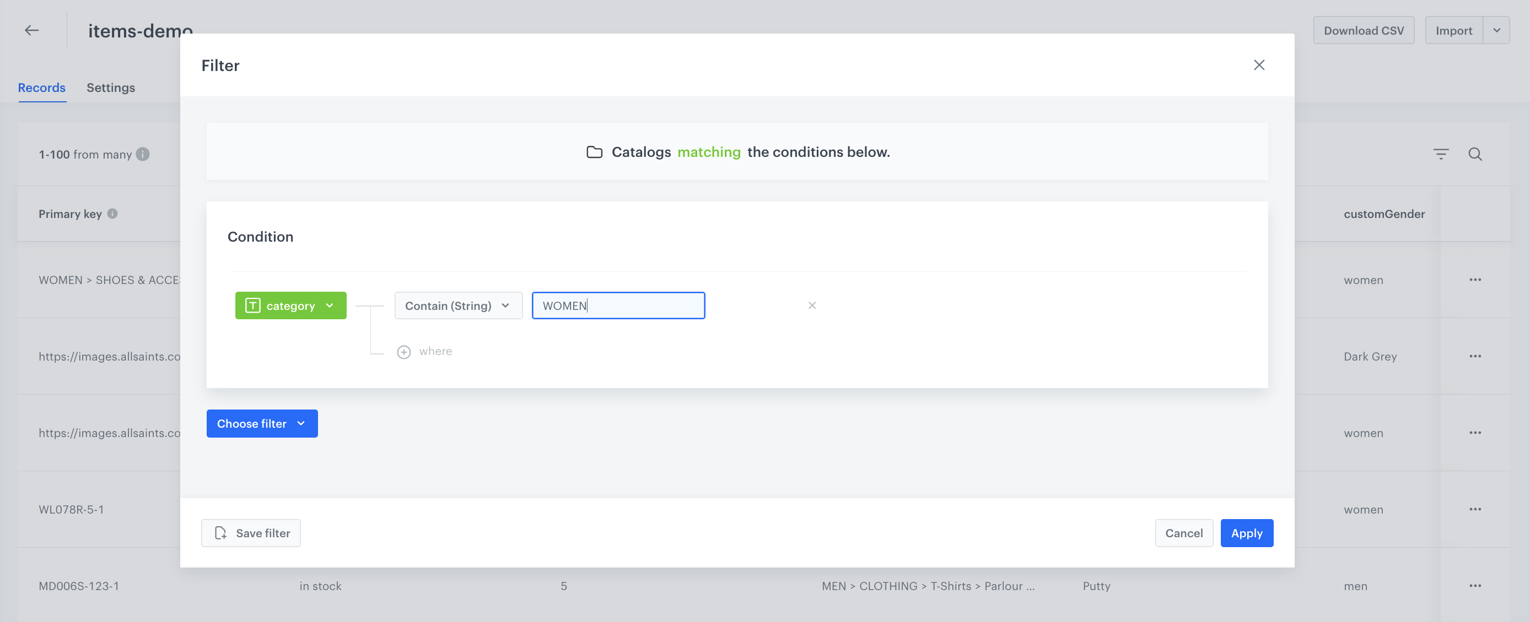The width and height of the screenshot is (1530, 622).
Task: Click the folder icon beside Catalogs matching
Action: [595, 152]
